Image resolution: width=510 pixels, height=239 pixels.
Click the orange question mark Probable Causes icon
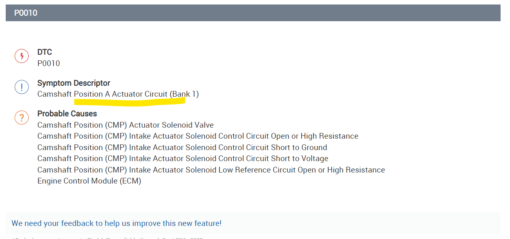(22, 117)
